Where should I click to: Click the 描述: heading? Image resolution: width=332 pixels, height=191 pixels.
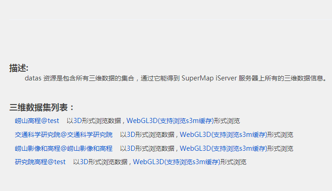pyautogui.click(x=19, y=68)
